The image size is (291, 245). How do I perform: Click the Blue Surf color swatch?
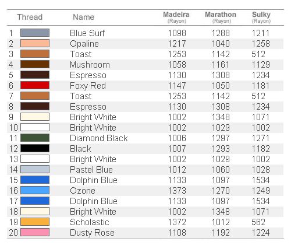35,33
